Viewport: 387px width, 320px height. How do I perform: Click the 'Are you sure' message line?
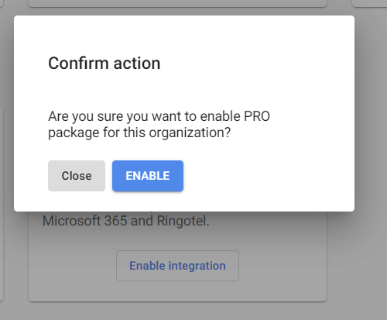click(159, 116)
